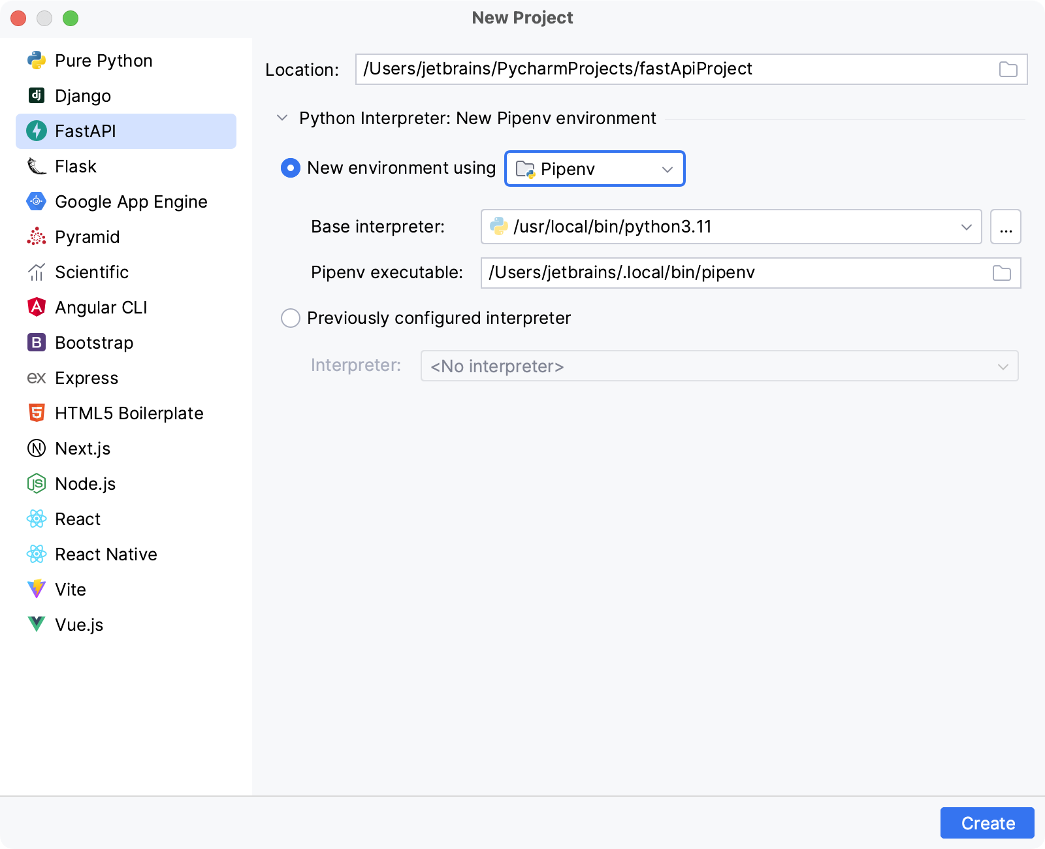Choose Vue.js project type

126,625
